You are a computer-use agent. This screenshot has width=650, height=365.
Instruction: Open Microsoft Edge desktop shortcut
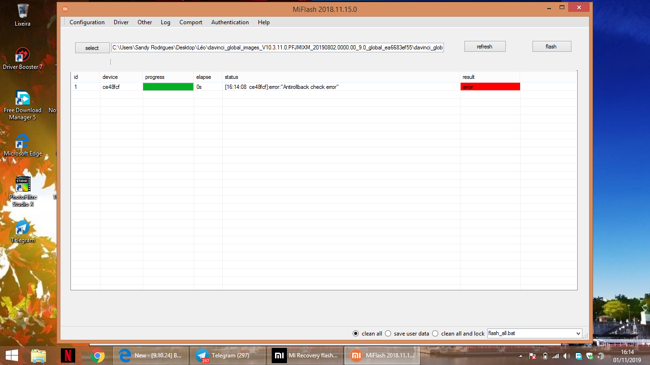tap(22, 142)
